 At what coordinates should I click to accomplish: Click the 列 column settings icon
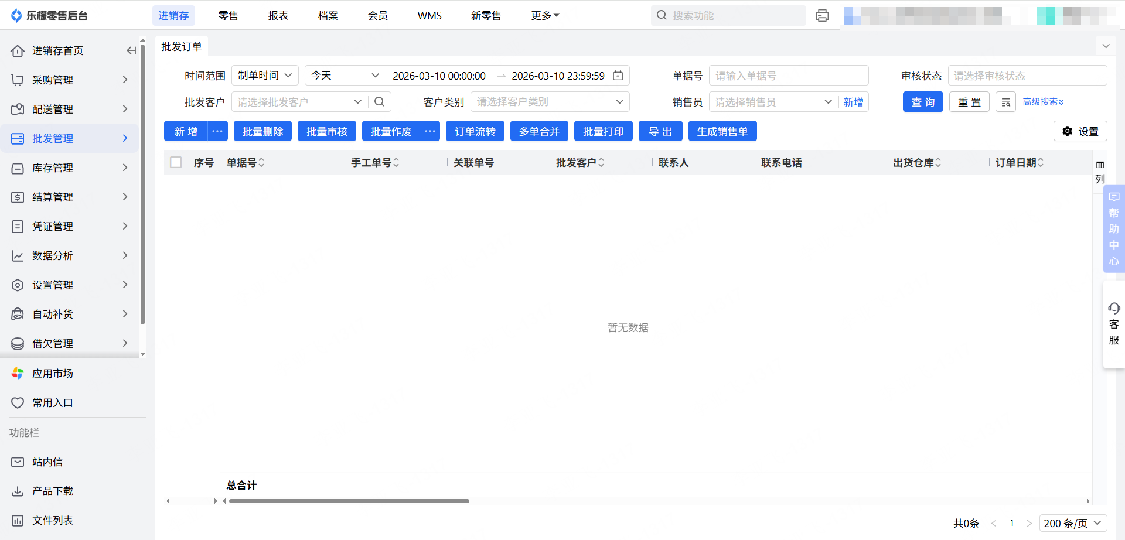tap(1100, 171)
